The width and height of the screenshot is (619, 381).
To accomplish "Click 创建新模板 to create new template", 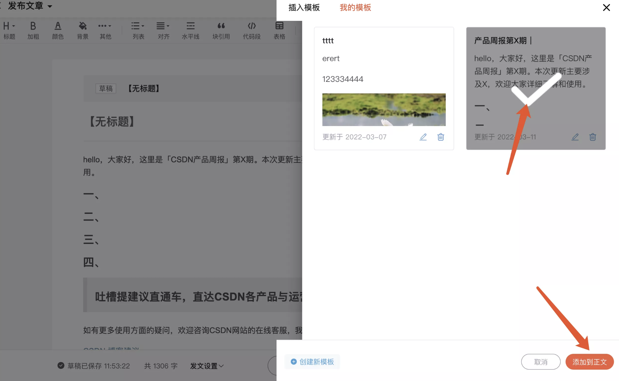I will point(312,362).
